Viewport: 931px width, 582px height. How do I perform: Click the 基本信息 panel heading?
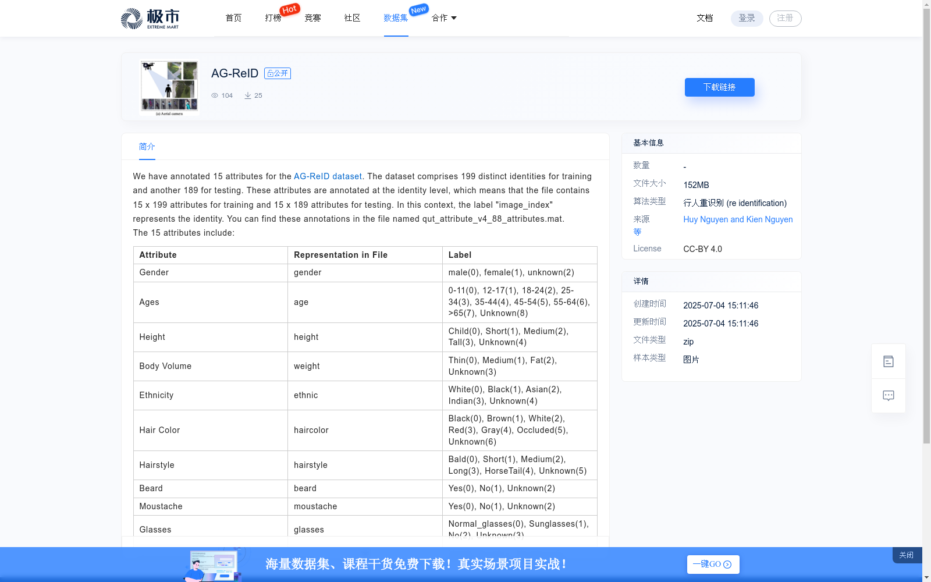(x=648, y=143)
